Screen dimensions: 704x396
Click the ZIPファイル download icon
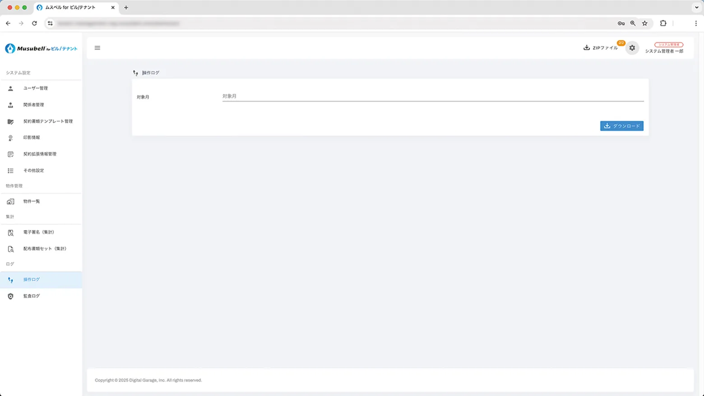point(586,48)
